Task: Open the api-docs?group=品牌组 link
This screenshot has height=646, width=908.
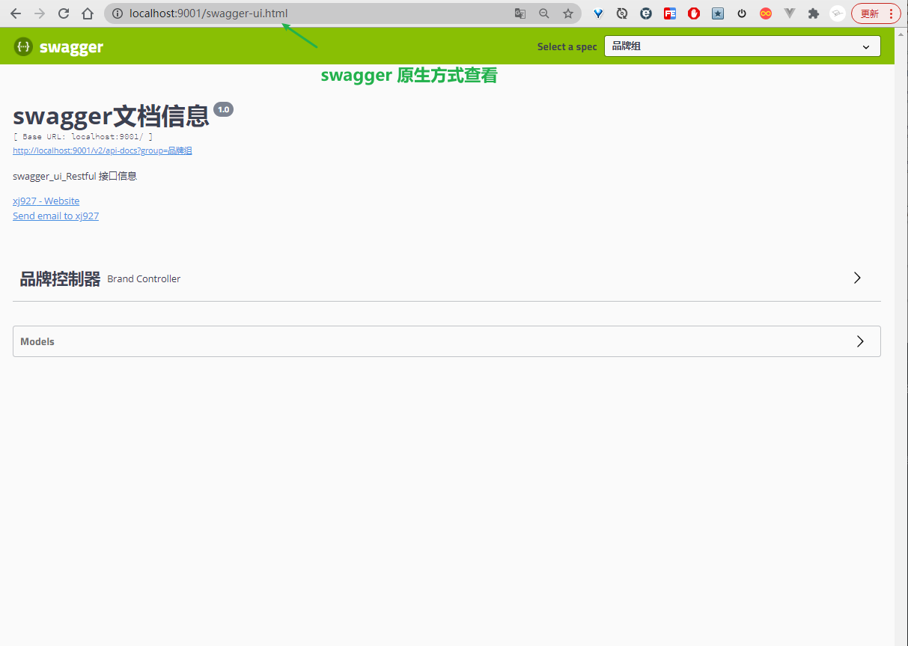Action: pos(103,150)
